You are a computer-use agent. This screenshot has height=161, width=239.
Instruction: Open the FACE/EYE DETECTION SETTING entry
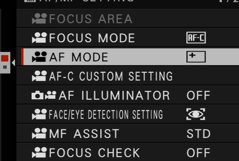[x=128, y=114]
